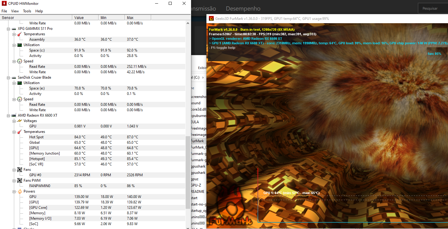Click the GPU 1 temperature graph label in FurMark
This screenshot has height=229, width=448.
click(291, 193)
